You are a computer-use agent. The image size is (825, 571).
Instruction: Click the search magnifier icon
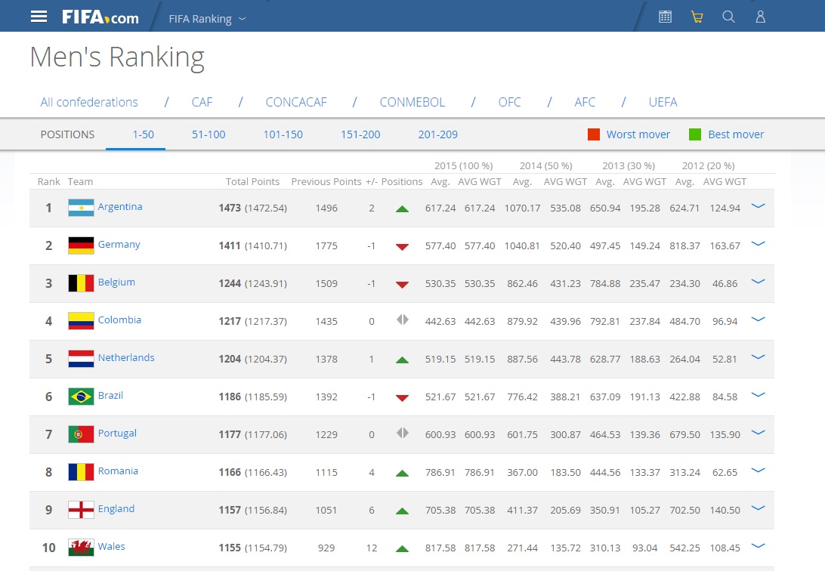point(728,17)
